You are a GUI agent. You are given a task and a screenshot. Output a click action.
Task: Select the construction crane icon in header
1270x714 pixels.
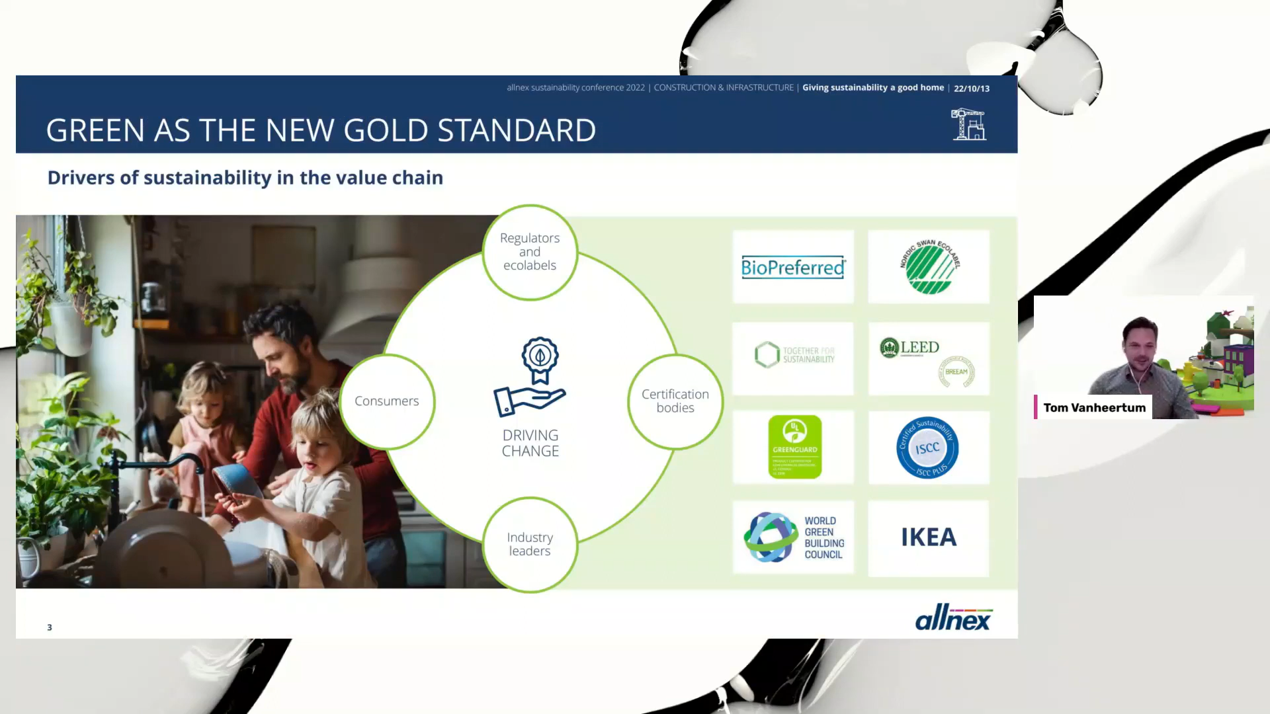(968, 124)
